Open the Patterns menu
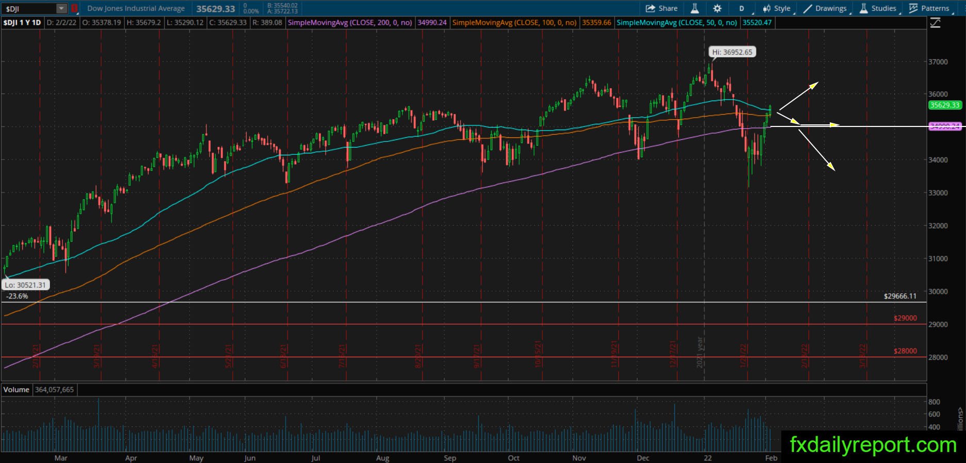This screenshot has height=463, width=966. 930,8
